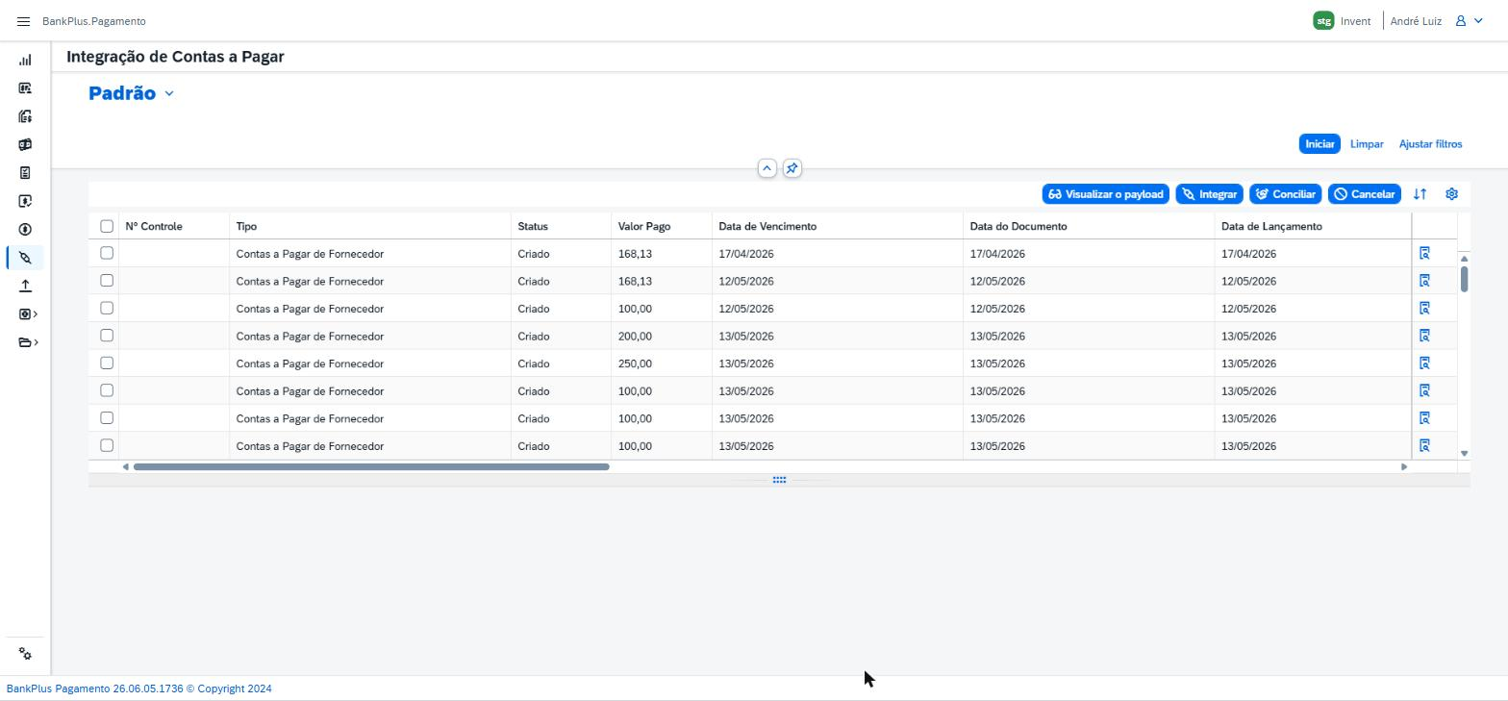Click Visualizar o payload
This screenshot has width=1508, height=701.
coord(1106,194)
